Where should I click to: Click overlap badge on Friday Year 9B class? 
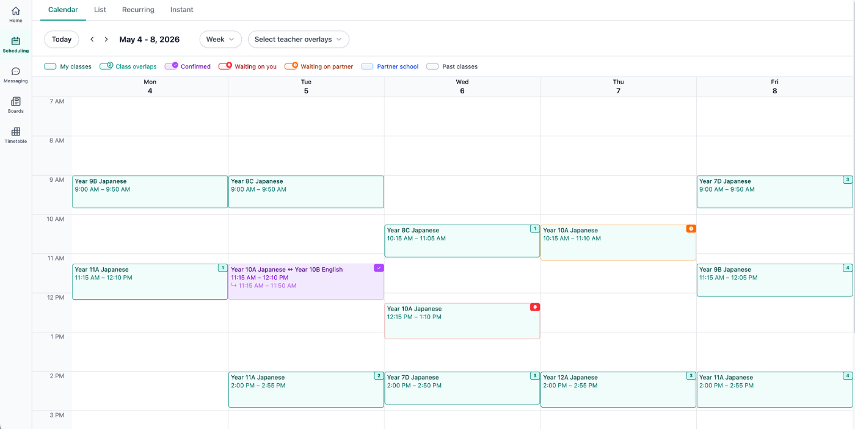848,268
